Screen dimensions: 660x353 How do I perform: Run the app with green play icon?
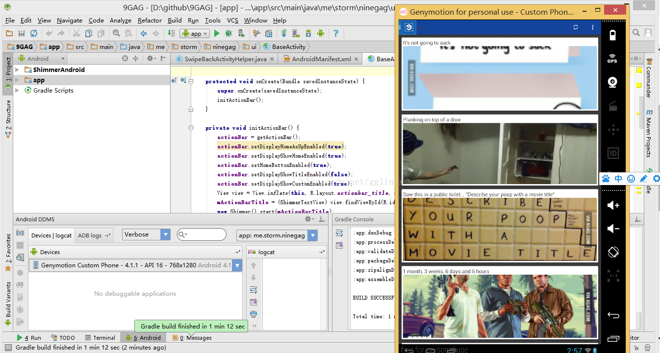click(x=216, y=33)
